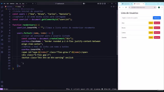The image size is (164, 92).
Task: Open the Edit menu
Action: (x=7, y=4)
